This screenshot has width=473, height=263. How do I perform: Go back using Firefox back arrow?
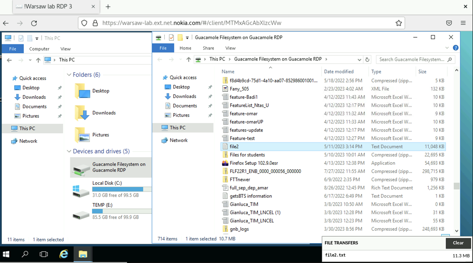tap(6, 23)
